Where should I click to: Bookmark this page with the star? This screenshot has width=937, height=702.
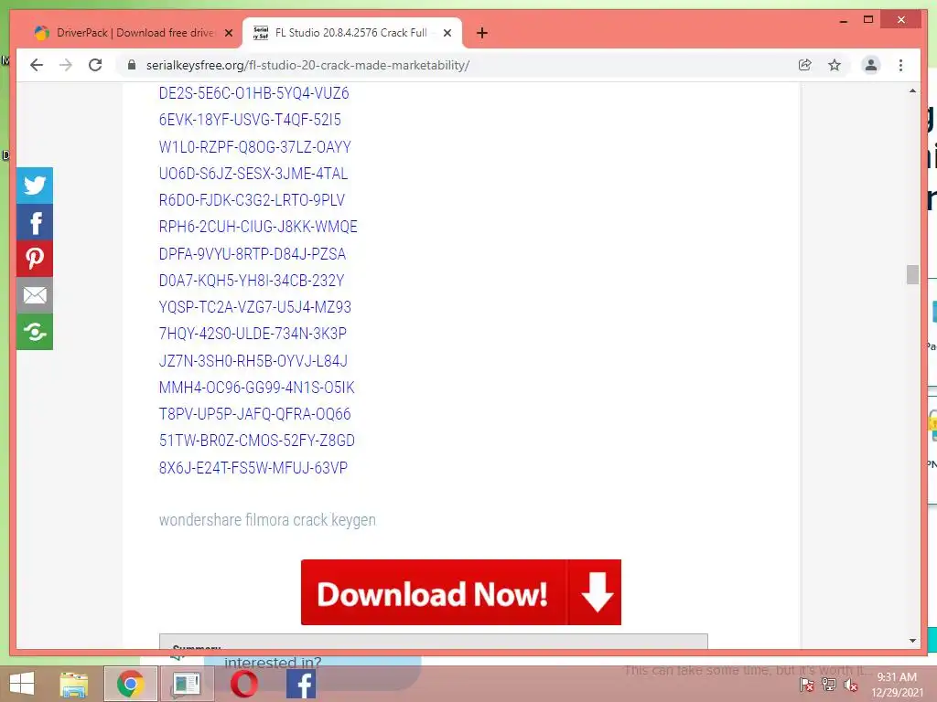tap(835, 65)
